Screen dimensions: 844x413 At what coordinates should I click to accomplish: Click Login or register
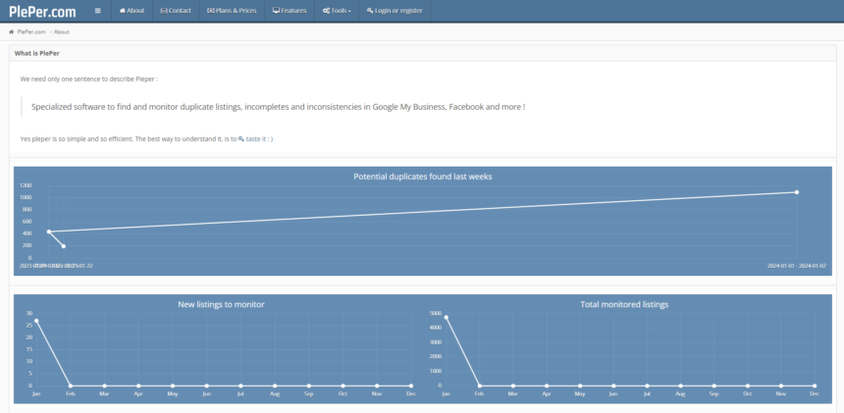coord(395,11)
